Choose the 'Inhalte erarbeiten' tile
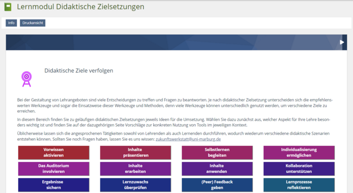Image resolution: width=353 pixels, height=193 pixels. coord(136,169)
